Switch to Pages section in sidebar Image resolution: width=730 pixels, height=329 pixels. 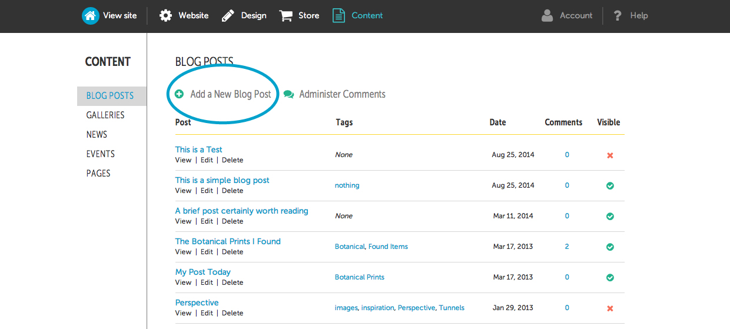(98, 174)
